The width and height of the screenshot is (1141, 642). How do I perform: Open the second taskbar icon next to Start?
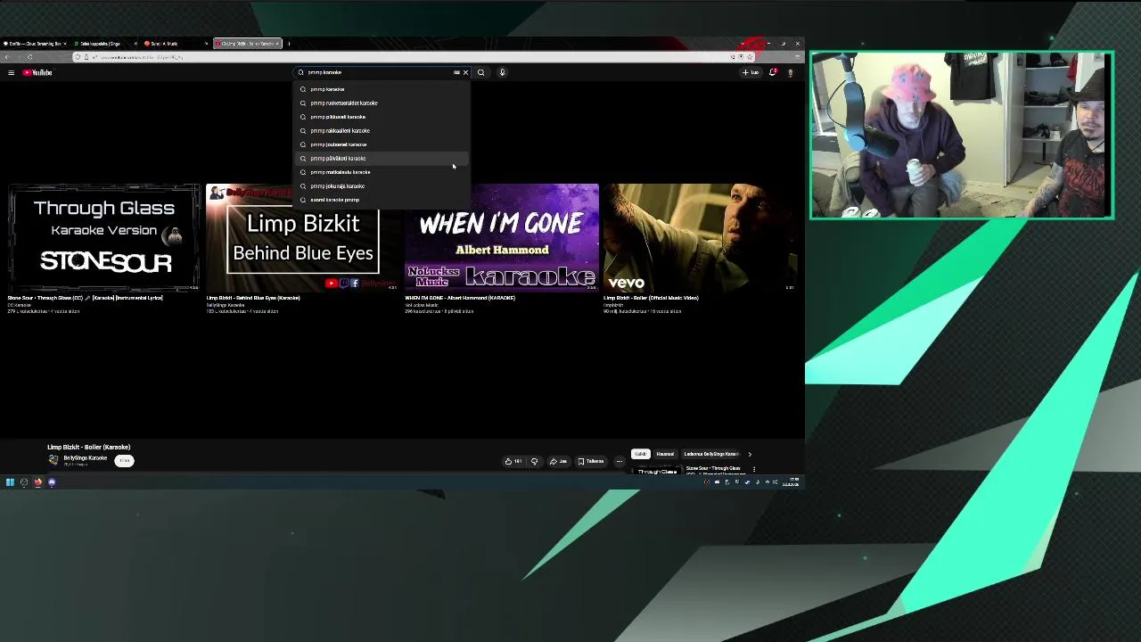point(24,482)
